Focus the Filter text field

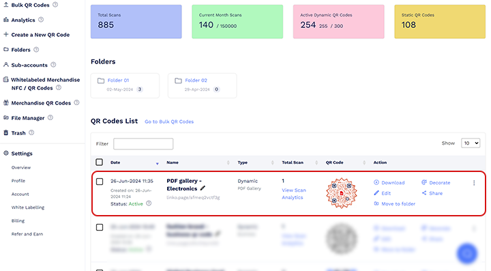(x=143, y=144)
